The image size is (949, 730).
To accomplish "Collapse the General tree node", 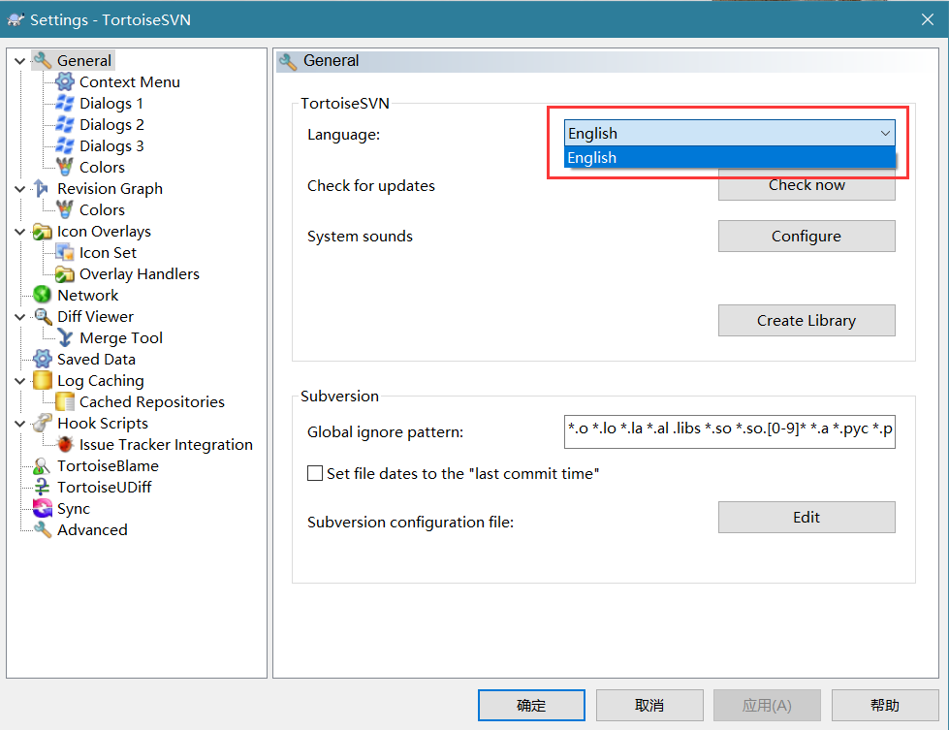I will [x=20, y=61].
